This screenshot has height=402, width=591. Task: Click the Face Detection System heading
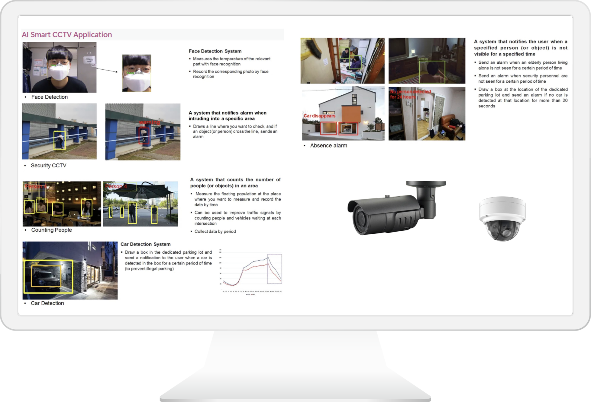215,51
